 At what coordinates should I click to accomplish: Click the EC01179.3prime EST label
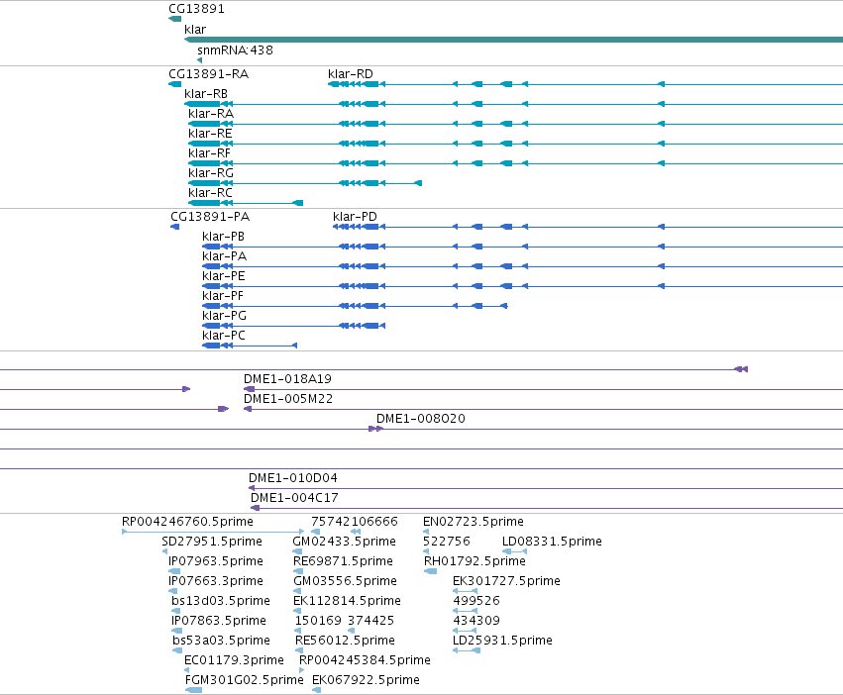[234, 660]
